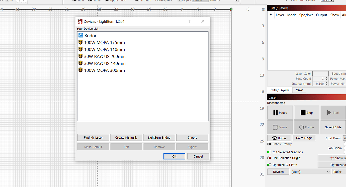
Task: Toggle Use Selection Origin switch
Action: (269, 158)
